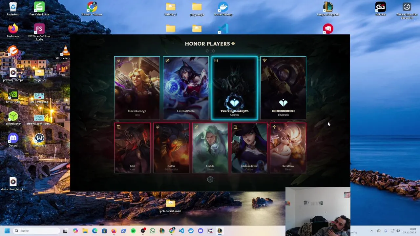The image size is (420, 236).
Task: Click microphone tray icon
Action: pyautogui.click(x=386, y=231)
